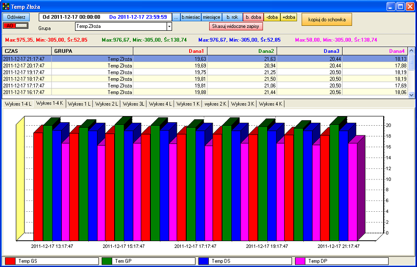Click the Od 2011-12-17 00:00:00 start date
Screen dimensions: 417x267
[72, 17]
